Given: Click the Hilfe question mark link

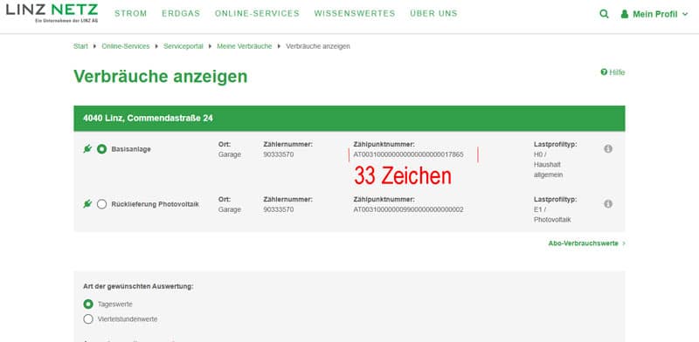Looking at the screenshot, I should pos(612,72).
